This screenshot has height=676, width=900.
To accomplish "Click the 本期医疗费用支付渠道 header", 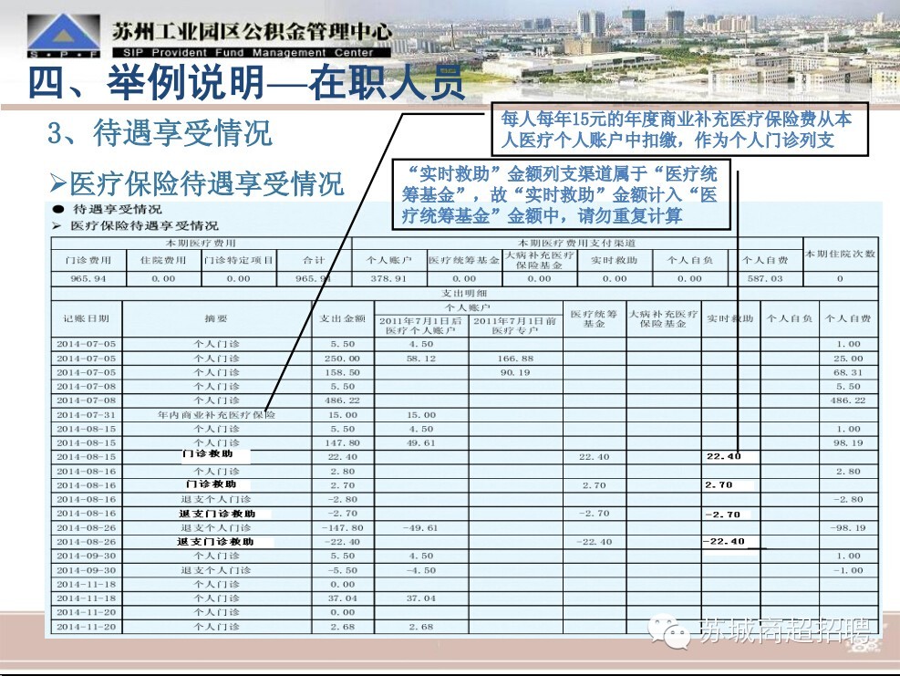I will click(x=577, y=244).
